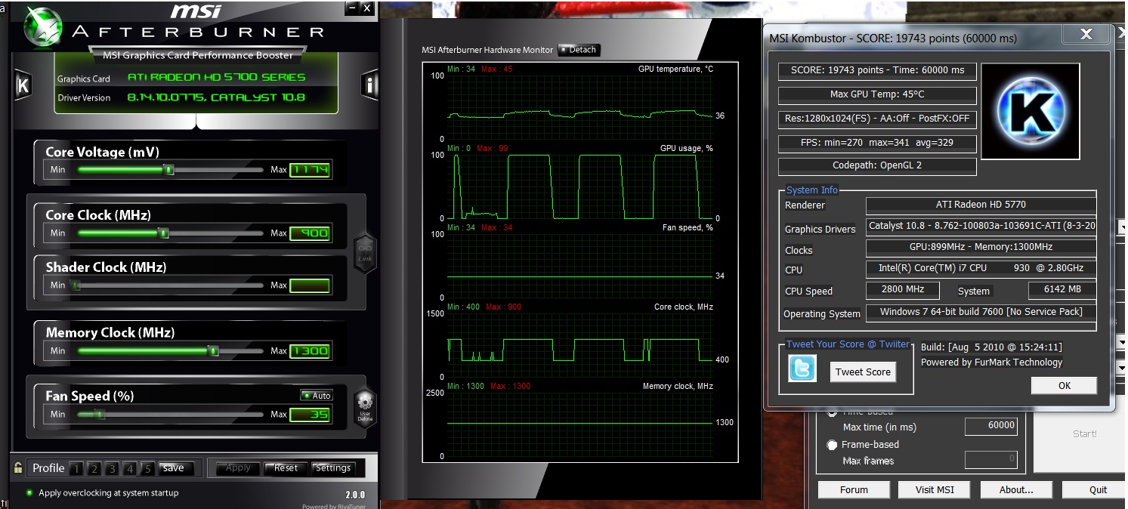Click Tweet Score button
1128x509 pixels.
[863, 372]
